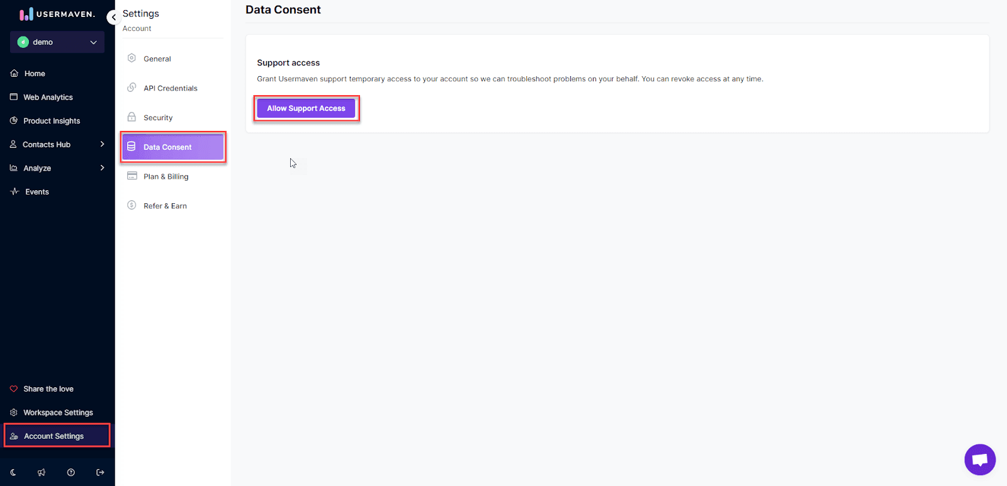Expand the Contacts Hub submenu
The image size is (1007, 486).
pyautogui.click(x=102, y=144)
